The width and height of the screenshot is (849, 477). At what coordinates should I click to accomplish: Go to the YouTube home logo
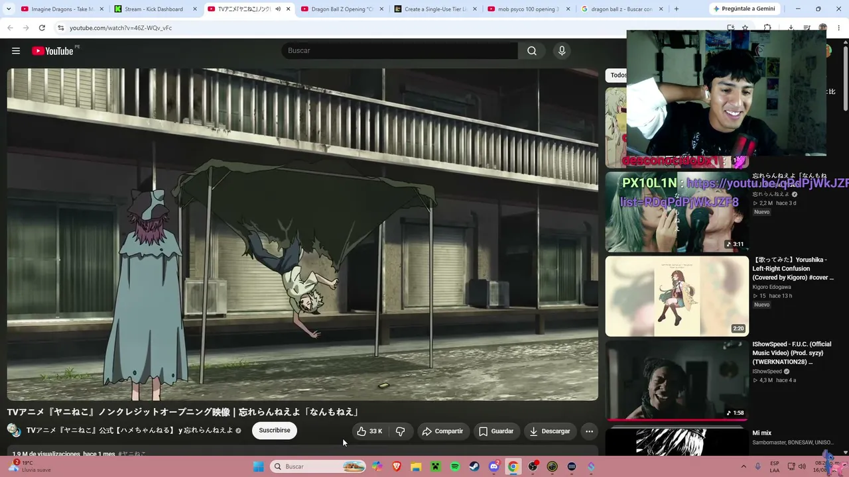[52, 51]
